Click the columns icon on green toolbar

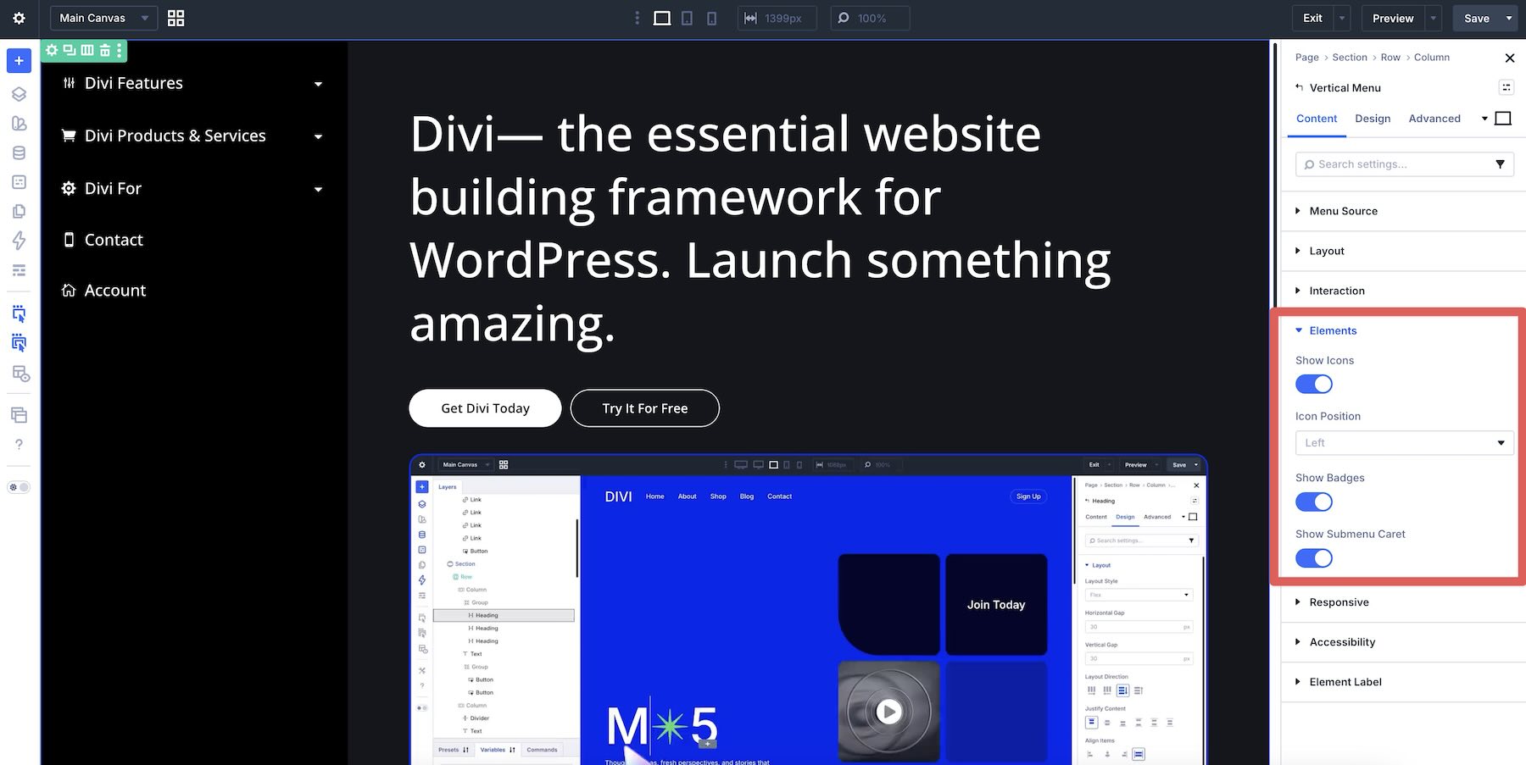[87, 50]
